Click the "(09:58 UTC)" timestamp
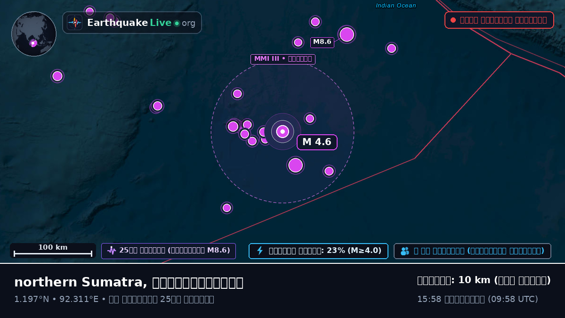565x318 pixels. click(513, 299)
